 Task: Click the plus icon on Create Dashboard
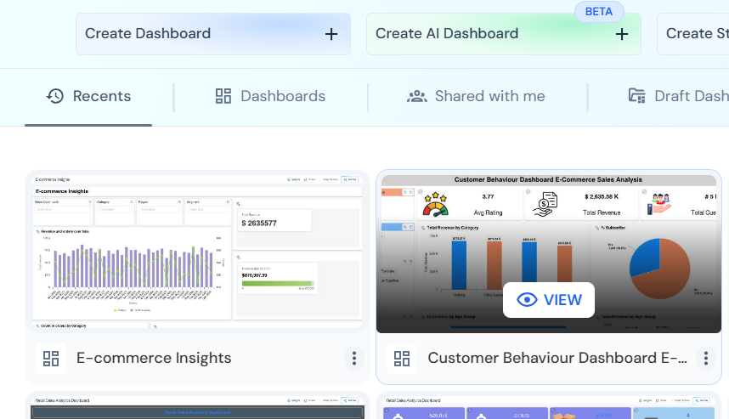[331, 34]
